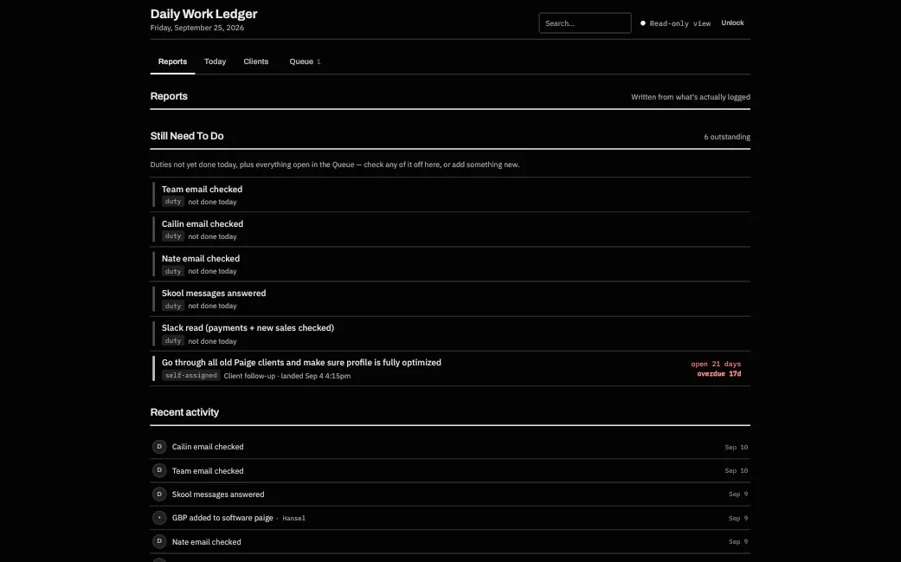The width and height of the screenshot is (901, 562).
Task: Click the 'Hansel' label in activity
Action: tap(293, 519)
